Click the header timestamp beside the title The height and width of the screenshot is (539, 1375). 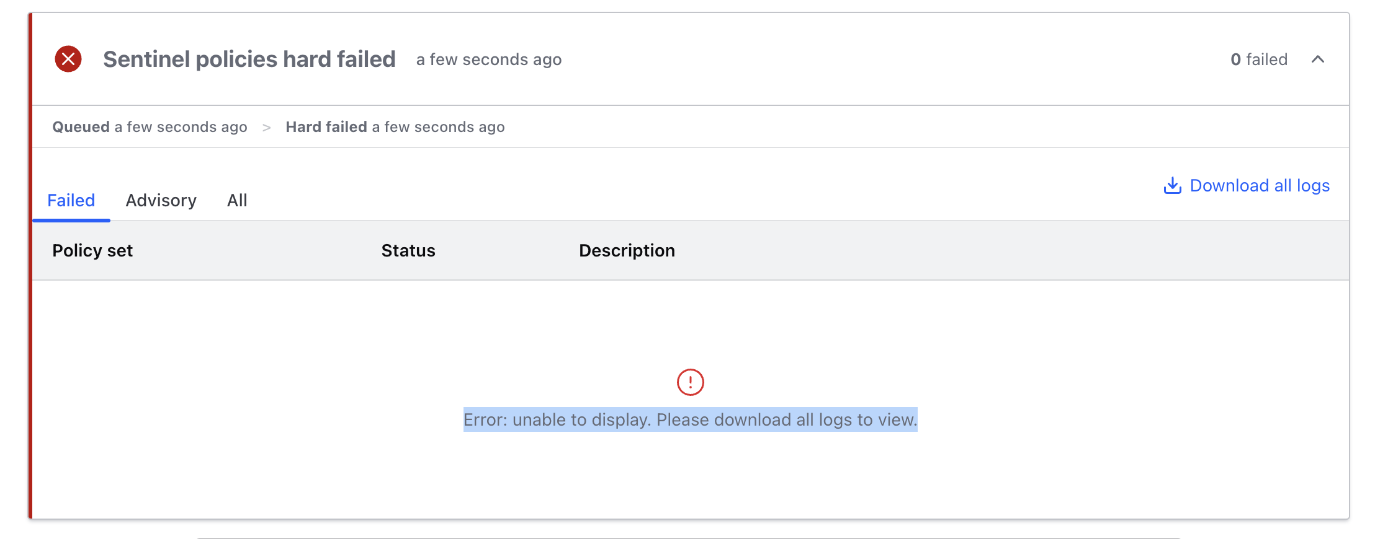coord(489,59)
